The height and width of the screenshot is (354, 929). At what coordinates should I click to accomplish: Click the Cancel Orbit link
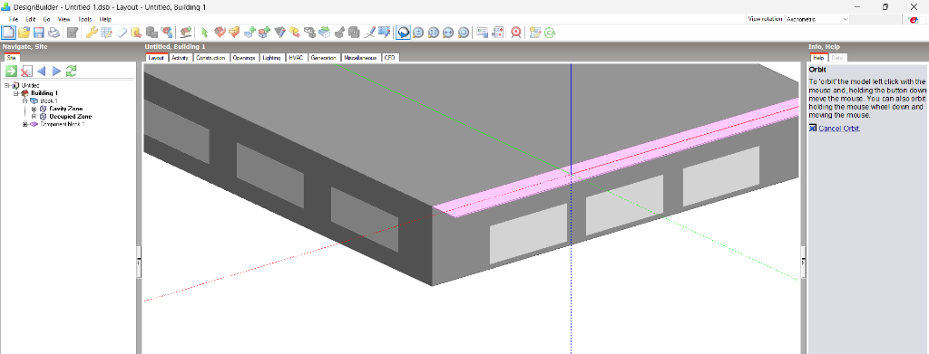[x=838, y=129]
